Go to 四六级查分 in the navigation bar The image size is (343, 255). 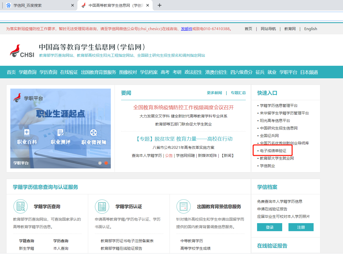[x=241, y=72]
